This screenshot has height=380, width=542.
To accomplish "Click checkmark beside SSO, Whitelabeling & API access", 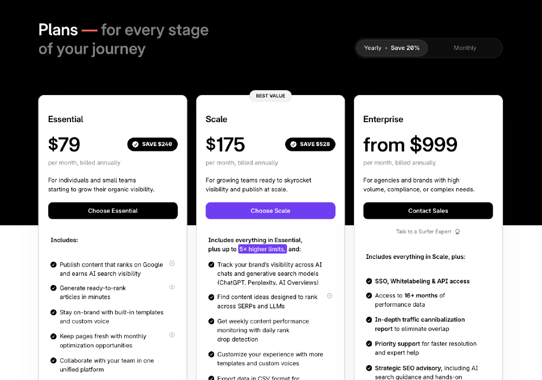I will pyautogui.click(x=369, y=281).
